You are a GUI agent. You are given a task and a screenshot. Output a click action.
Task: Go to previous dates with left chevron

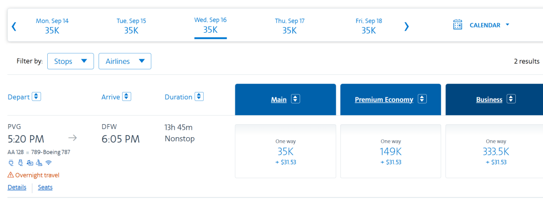14,26
